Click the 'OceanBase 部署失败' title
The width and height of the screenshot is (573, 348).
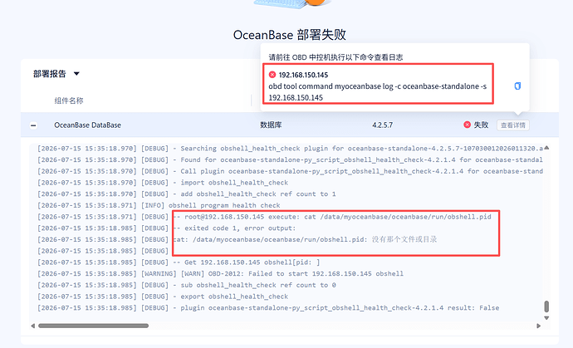290,35
